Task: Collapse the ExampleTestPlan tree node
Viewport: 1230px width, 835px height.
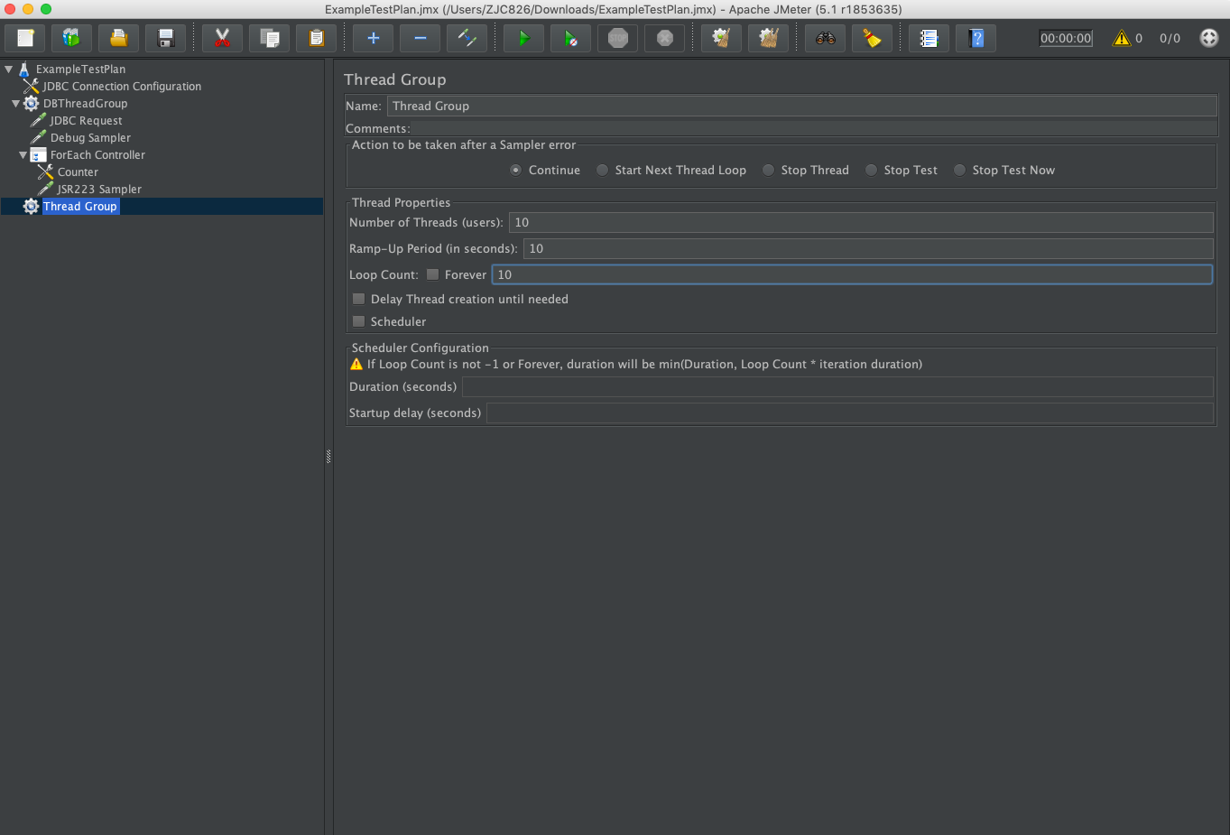Action: [x=8, y=69]
